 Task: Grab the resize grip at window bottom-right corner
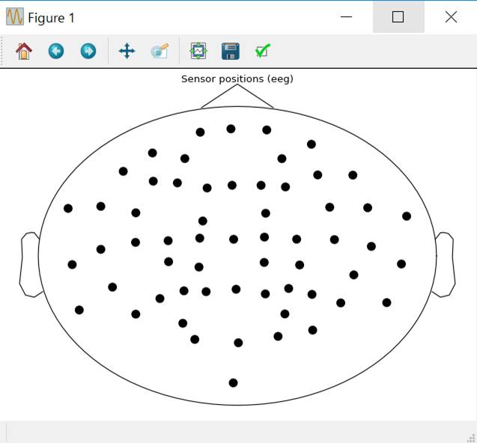point(471,438)
